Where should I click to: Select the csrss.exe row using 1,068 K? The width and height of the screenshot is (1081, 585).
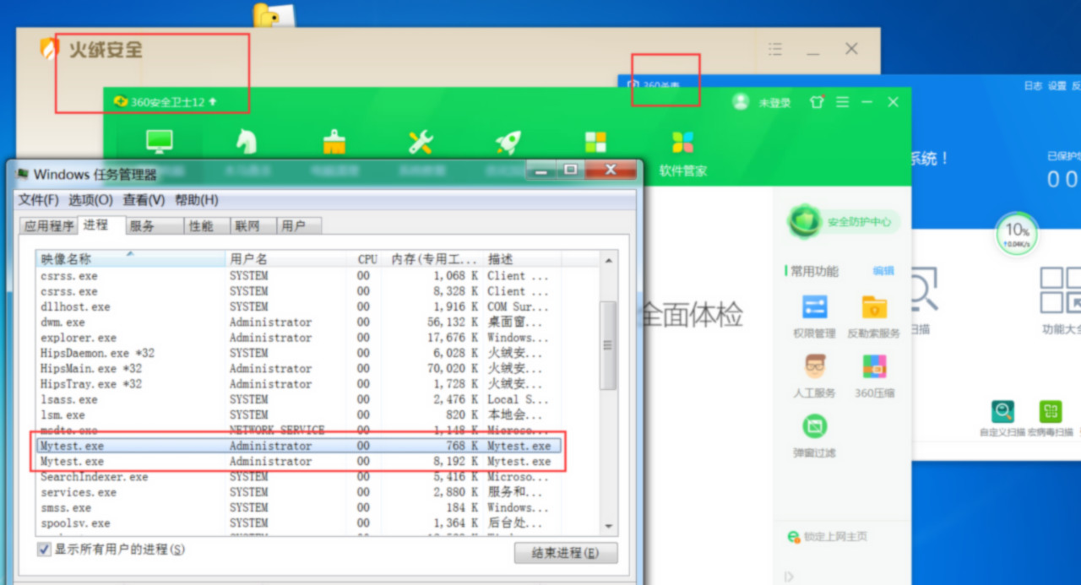point(300,276)
